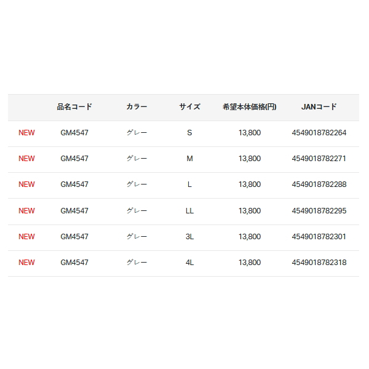Select JAN code 4549018782288
The image size is (369, 369).
(319, 184)
